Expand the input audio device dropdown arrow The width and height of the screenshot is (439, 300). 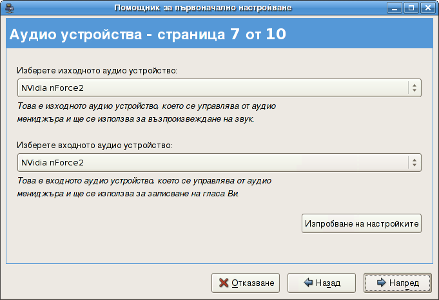point(413,162)
